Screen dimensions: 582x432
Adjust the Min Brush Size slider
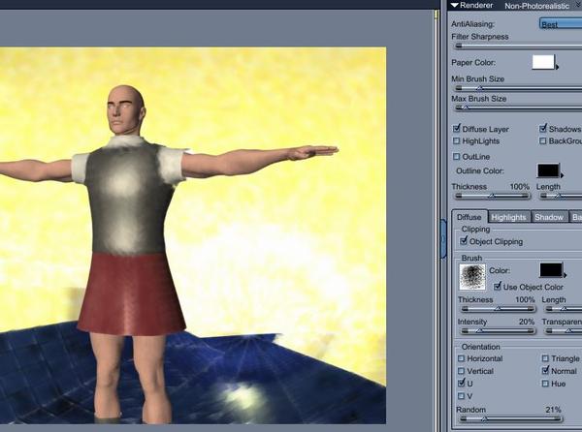click(x=519, y=88)
